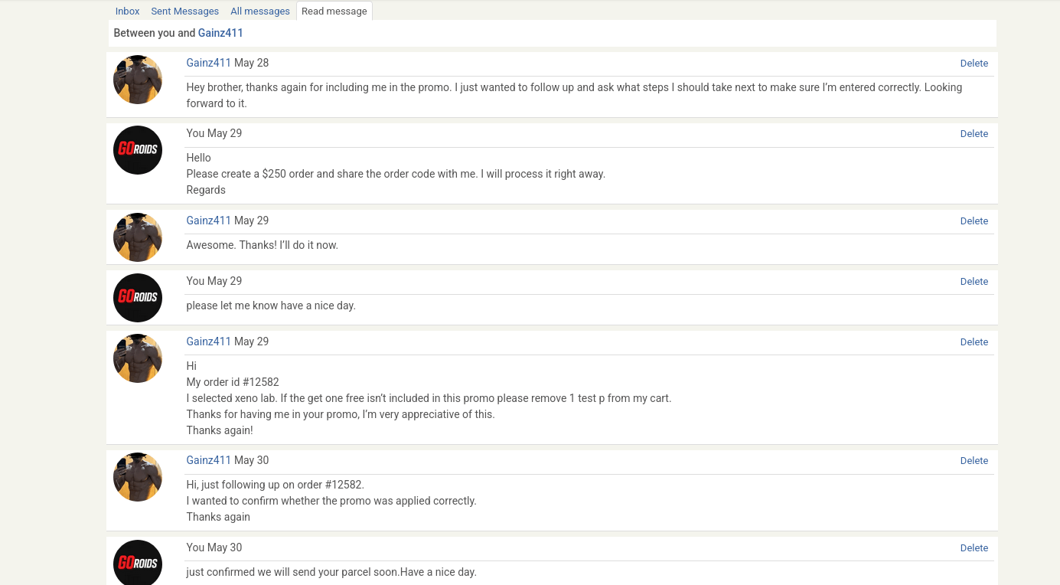Switch to Sent Messages tab

pyautogui.click(x=184, y=11)
